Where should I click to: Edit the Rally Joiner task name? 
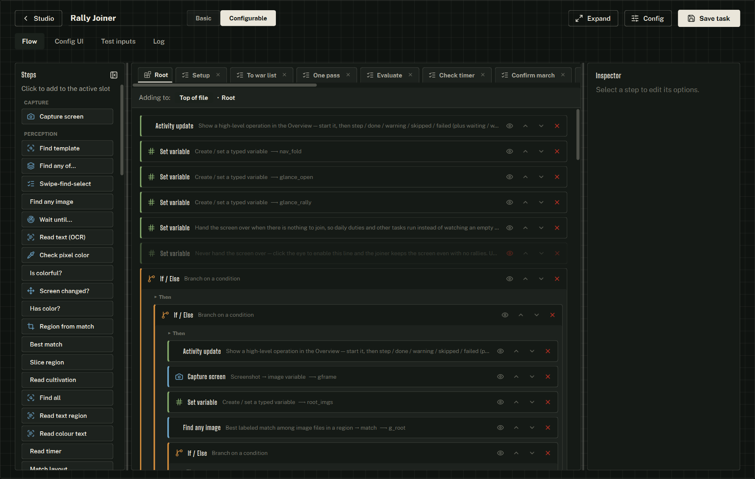tap(124, 18)
